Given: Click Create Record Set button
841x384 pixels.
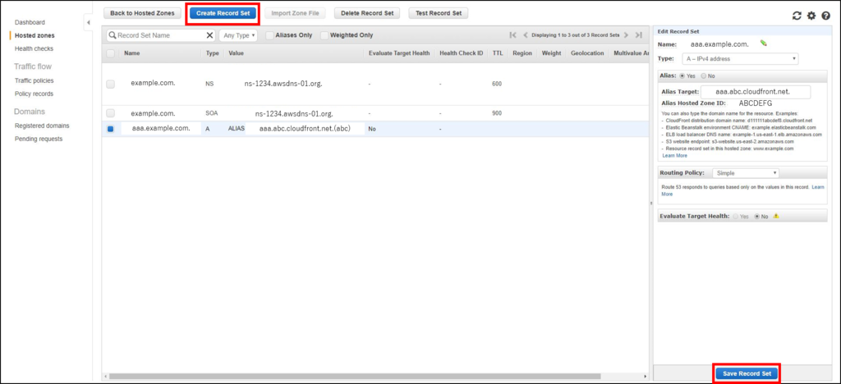Looking at the screenshot, I should tap(223, 13).
